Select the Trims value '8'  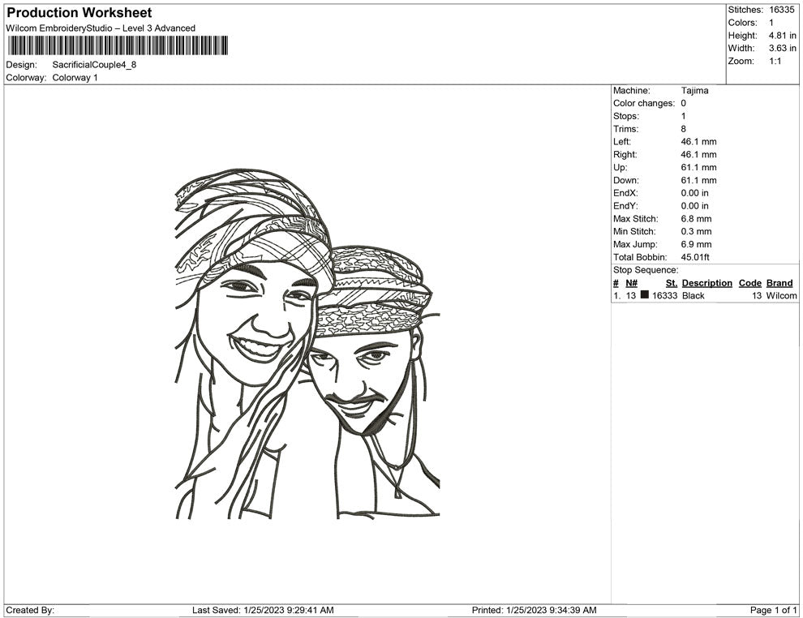coord(683,128)
